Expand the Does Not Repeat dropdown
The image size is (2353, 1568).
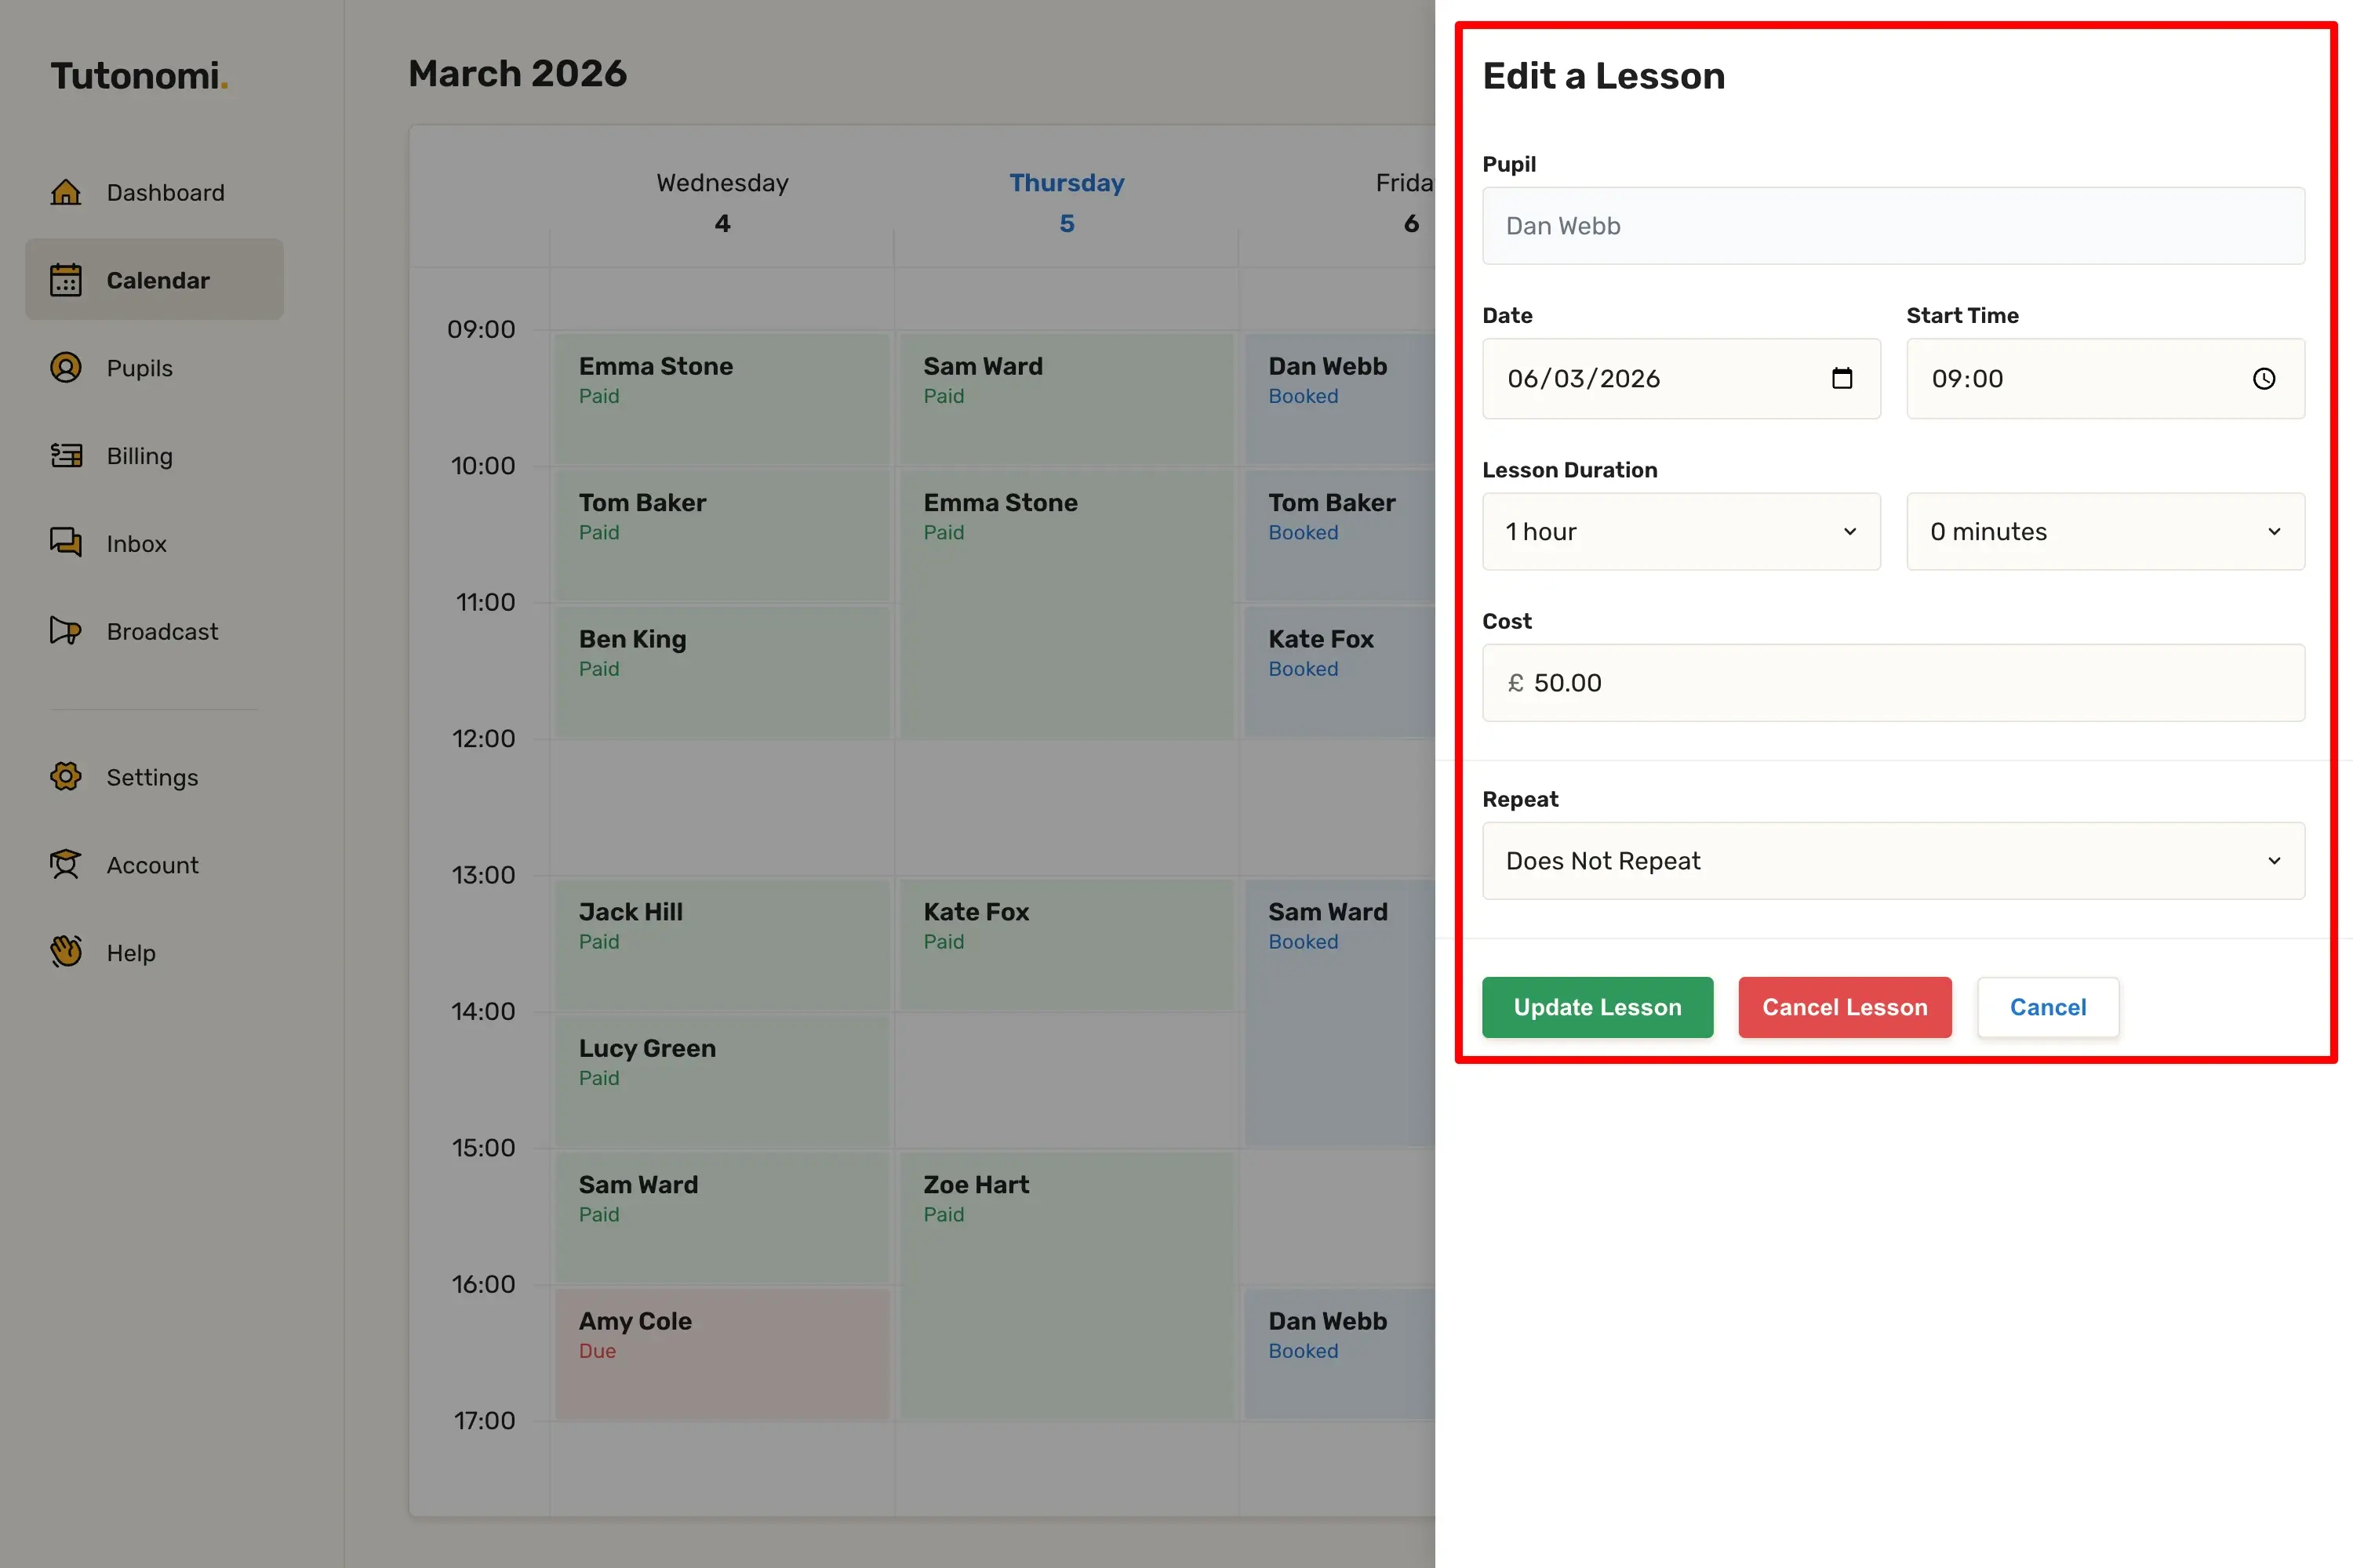[1893, 861]
